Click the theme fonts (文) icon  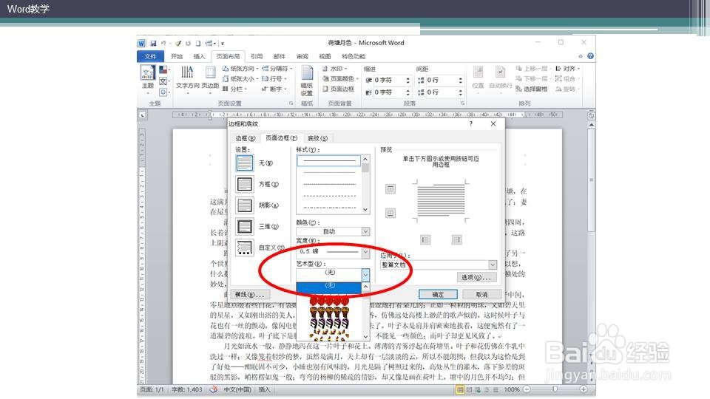click(163, 81)
